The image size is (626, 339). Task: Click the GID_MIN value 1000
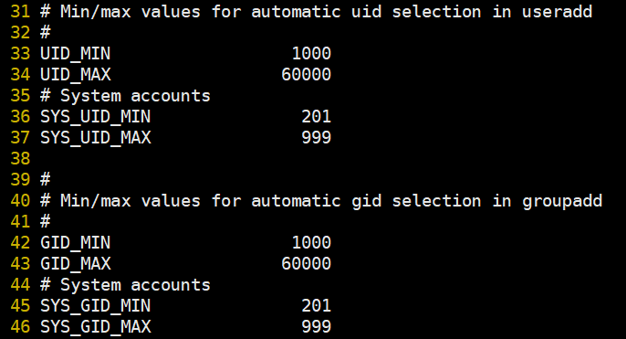pos(311,243)
